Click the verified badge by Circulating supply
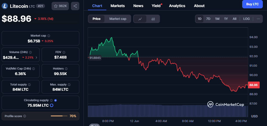 pyautogui.click(x=55, y=100)
